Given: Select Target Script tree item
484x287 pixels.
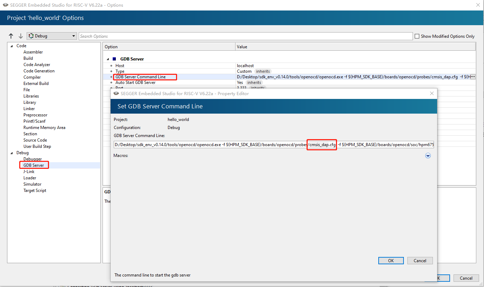Looking at the screenshot, I should pyautogui.click(x=35, y=191).
